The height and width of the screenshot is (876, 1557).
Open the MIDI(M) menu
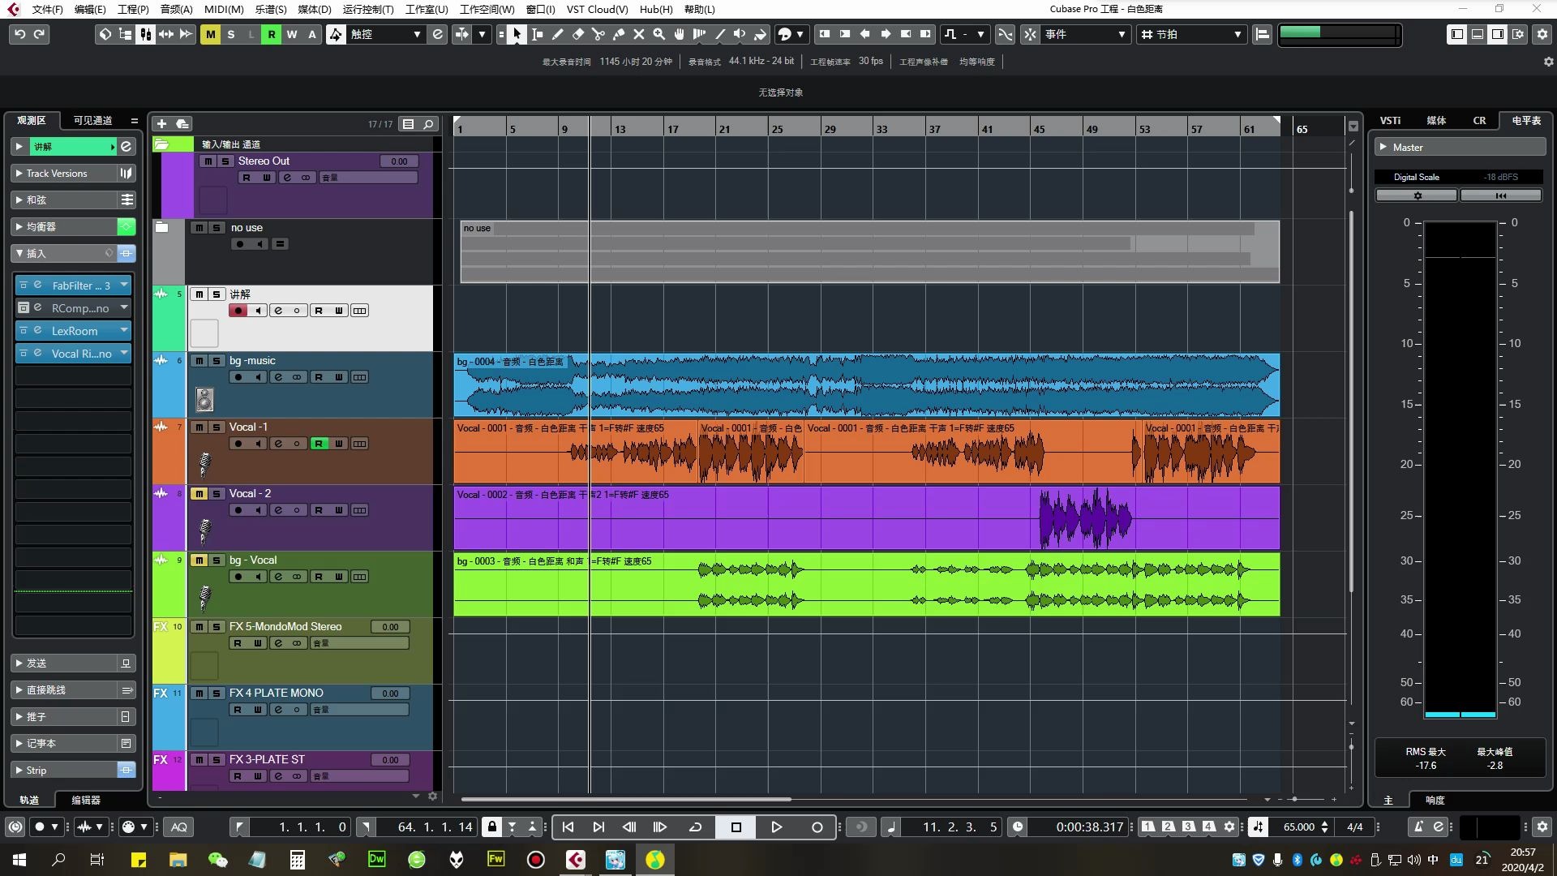[x=224, y=9]
